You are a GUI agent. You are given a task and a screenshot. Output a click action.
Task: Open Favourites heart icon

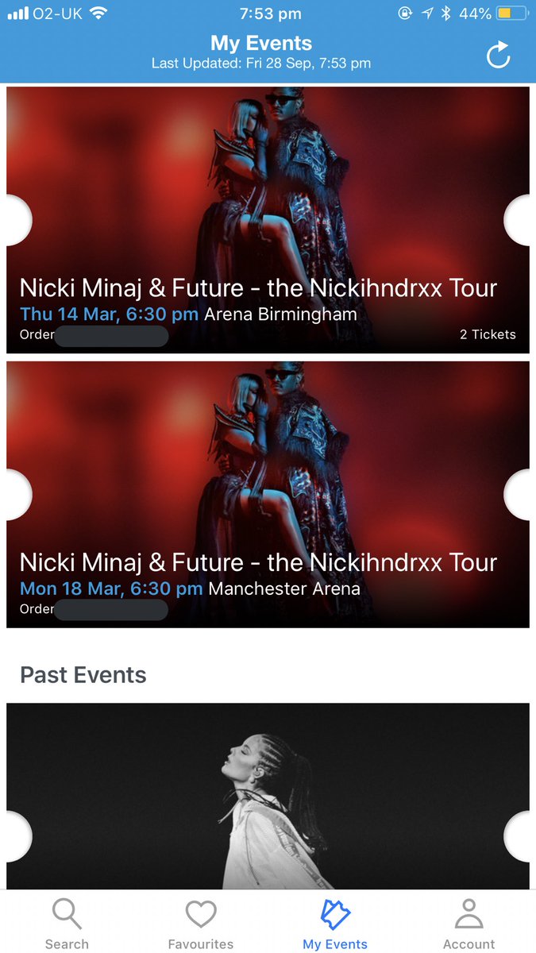[x=201, y=914]
